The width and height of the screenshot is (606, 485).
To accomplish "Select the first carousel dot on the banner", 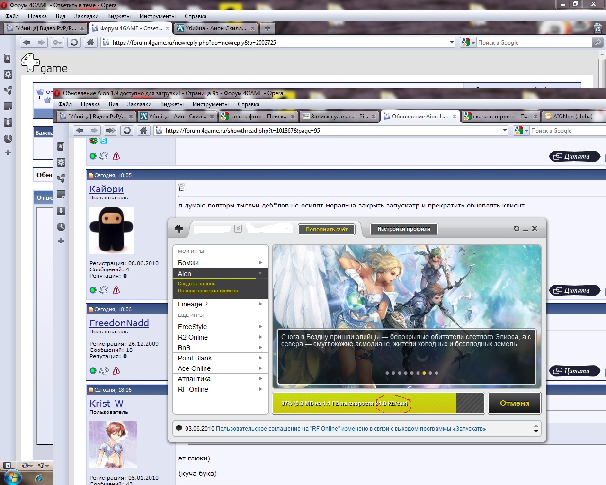I will (387, 373).
